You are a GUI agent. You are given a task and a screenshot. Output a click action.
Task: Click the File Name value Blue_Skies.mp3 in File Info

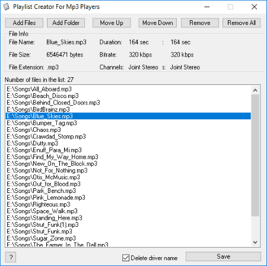coord(66,42)
